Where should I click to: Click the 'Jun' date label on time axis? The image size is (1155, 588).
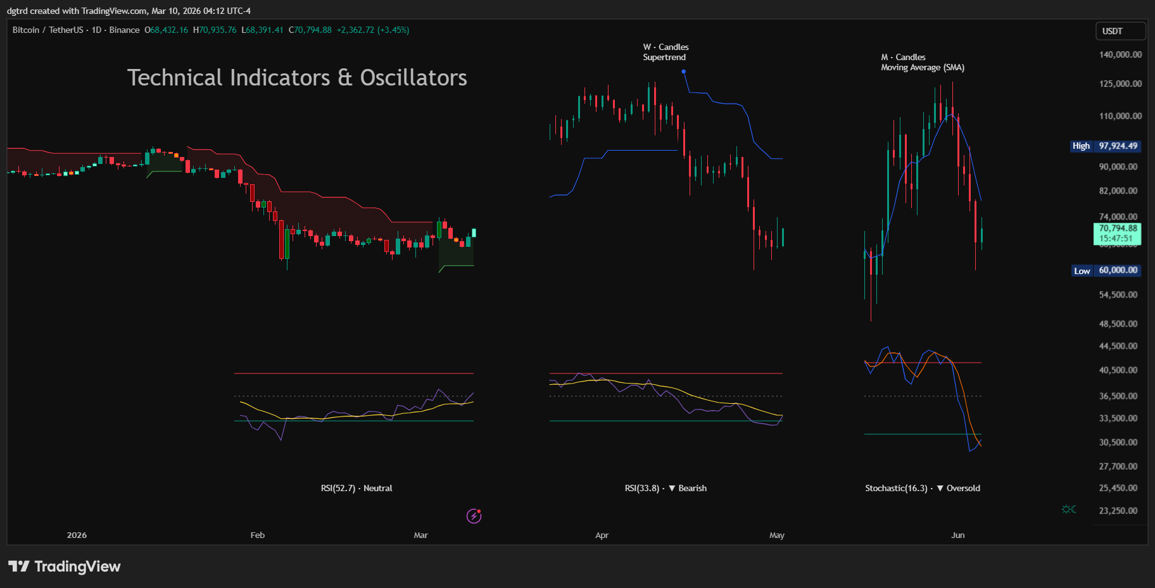[958, 535]
